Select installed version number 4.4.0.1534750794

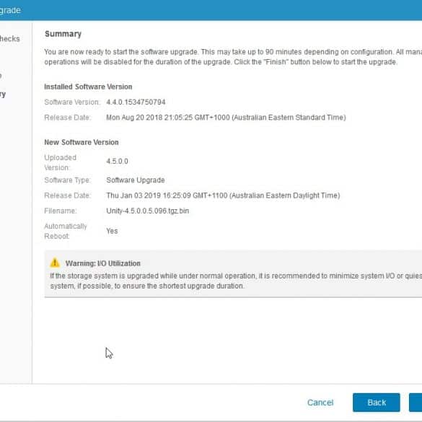click(x=136, y=102)
